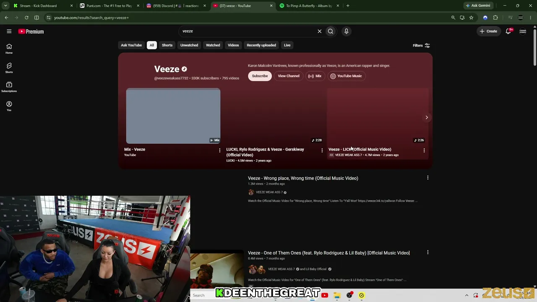Screen dimensions: 537x302
Task: Open VEEZE WEAK ASS 7 channel under Wrong place
Action: [x=269, y=192]
